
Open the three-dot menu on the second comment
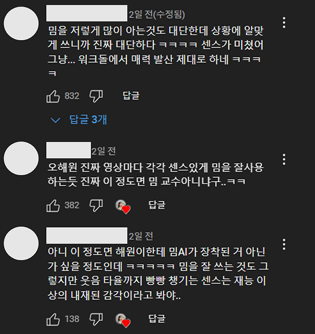pyautogui.click(x=284, y=159)
